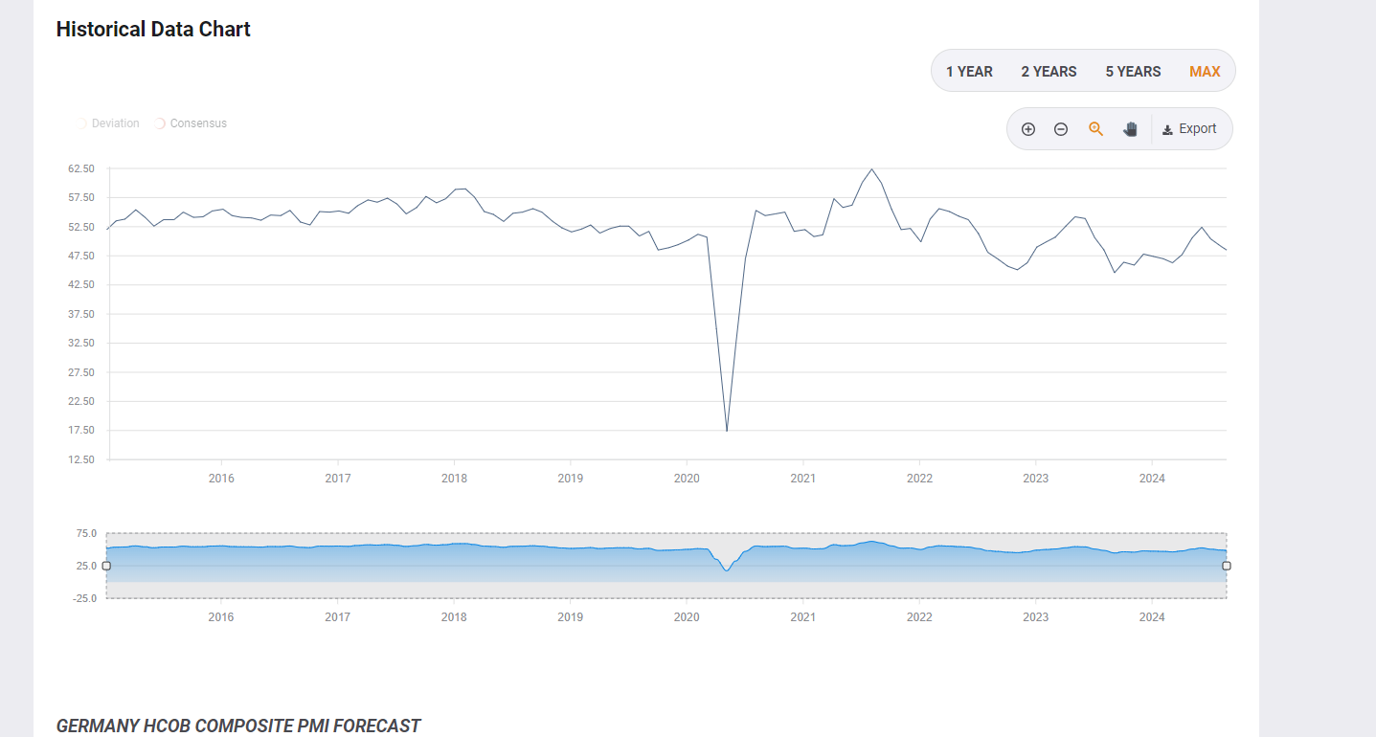The image size is (1376, 737).
Task: Click the 62.50 value on the y-axis
Action: coord(80,168)
